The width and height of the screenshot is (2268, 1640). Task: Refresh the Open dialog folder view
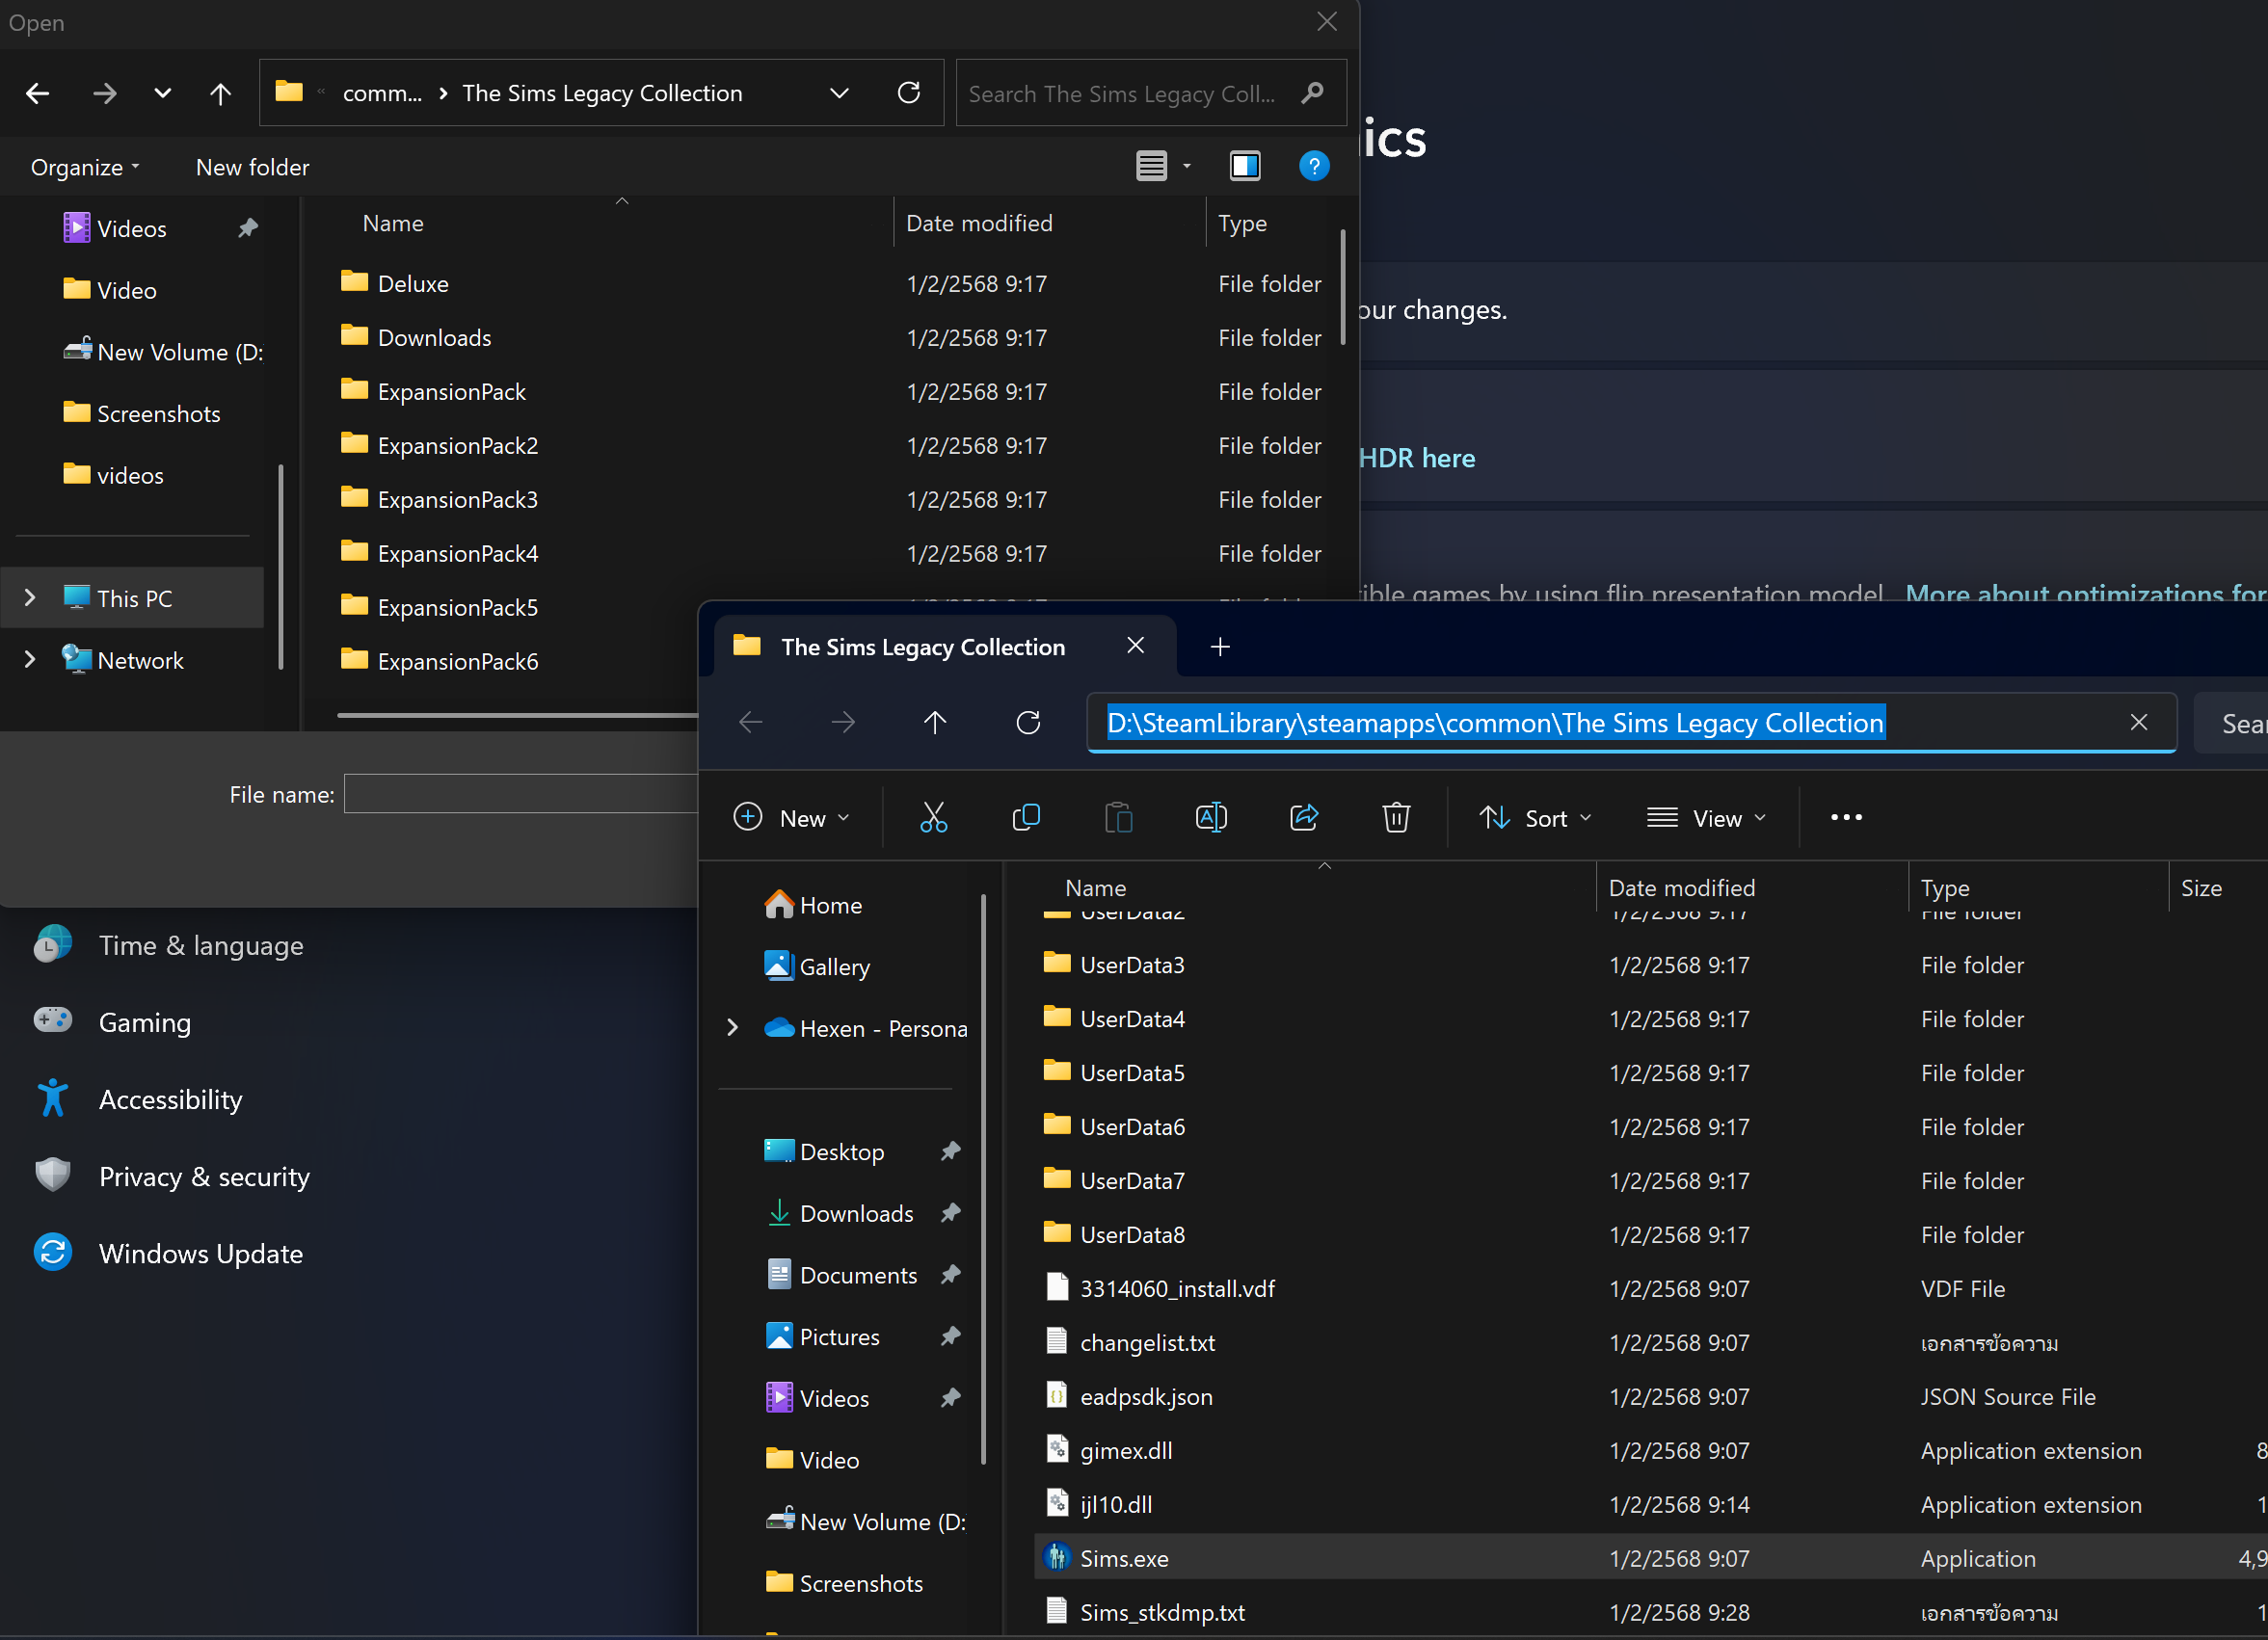[x=908, y=93]
